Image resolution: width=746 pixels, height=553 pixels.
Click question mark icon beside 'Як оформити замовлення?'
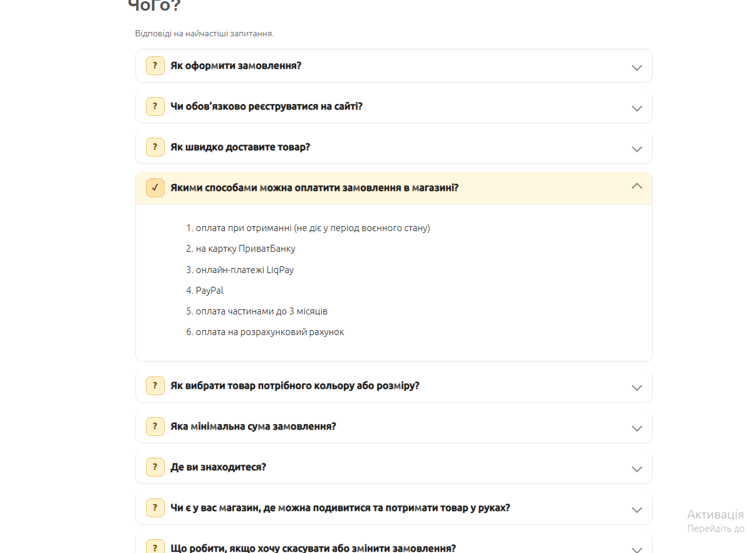tap(155, 66)
